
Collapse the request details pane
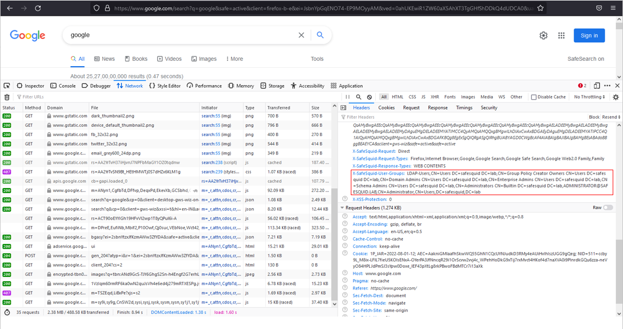[343, 108]
